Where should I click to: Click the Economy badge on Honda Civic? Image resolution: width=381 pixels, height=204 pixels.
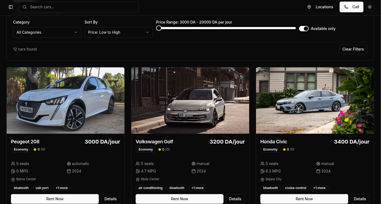(270, 149)
